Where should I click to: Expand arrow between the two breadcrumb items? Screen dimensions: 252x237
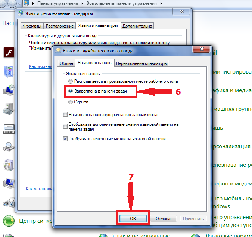pyautogui.click(x=82, y=3)
